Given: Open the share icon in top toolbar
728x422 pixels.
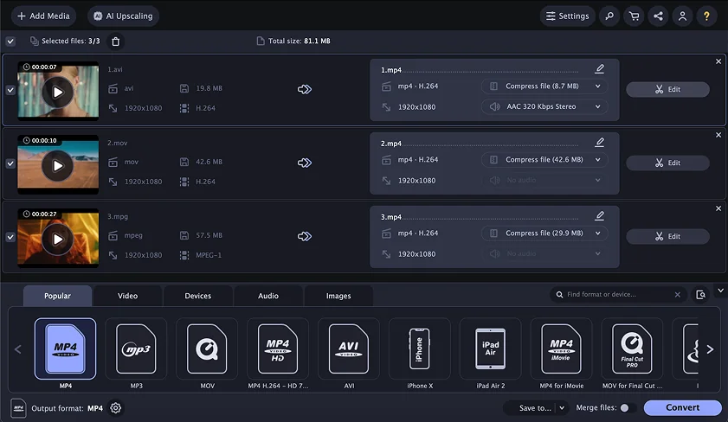Looking at the screenshot, I should point(659,16).
